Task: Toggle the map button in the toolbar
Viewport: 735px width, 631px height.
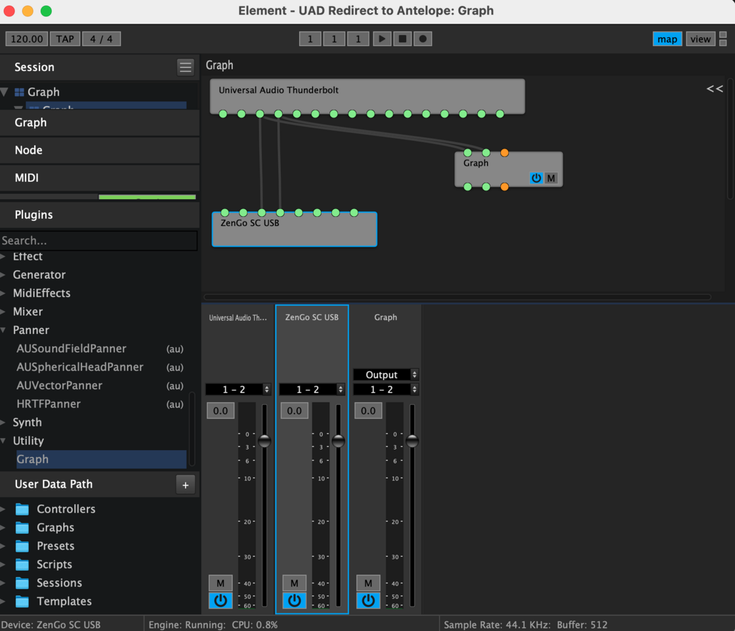Action: (x=667, y=39)
